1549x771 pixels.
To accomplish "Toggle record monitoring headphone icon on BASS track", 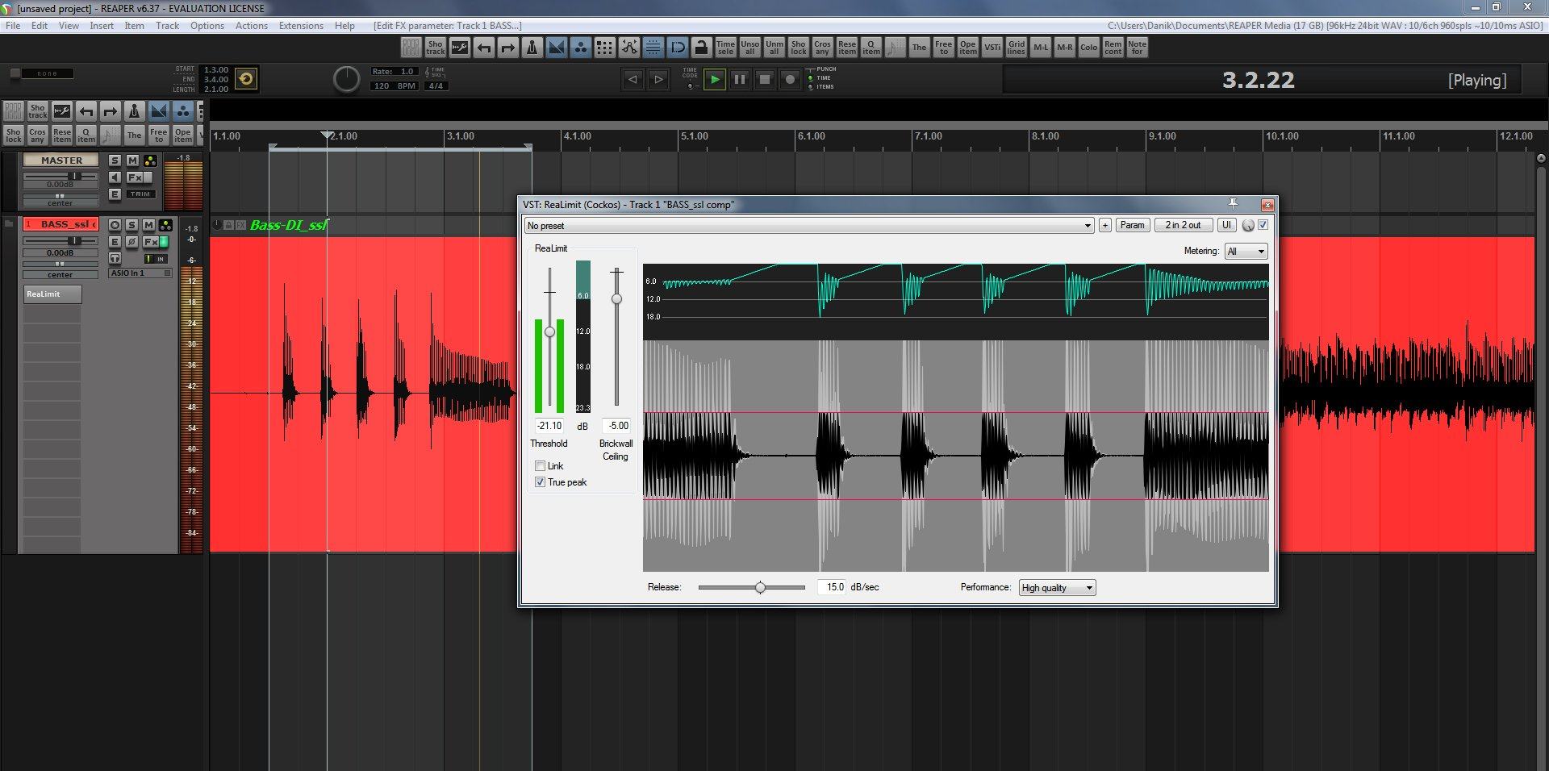I will [115, 259].
